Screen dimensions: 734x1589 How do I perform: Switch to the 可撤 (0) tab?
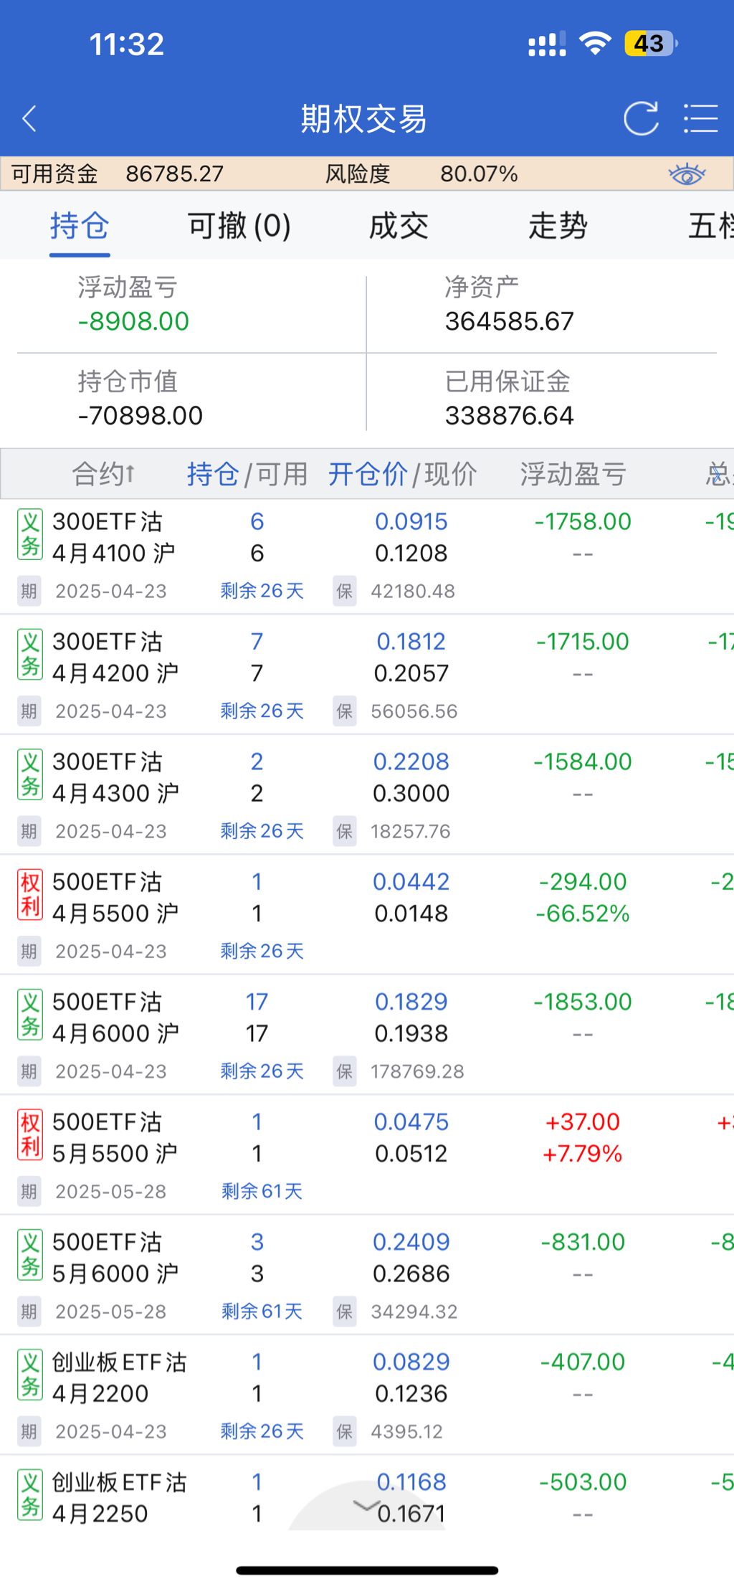coord(239,227)
